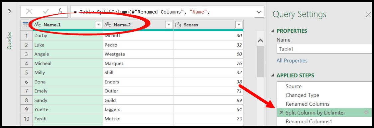Image resolution: width=374 pixels, height=128 pixels.
Task: Cancel formula edit with the X icon
Action: coord(29,11)
